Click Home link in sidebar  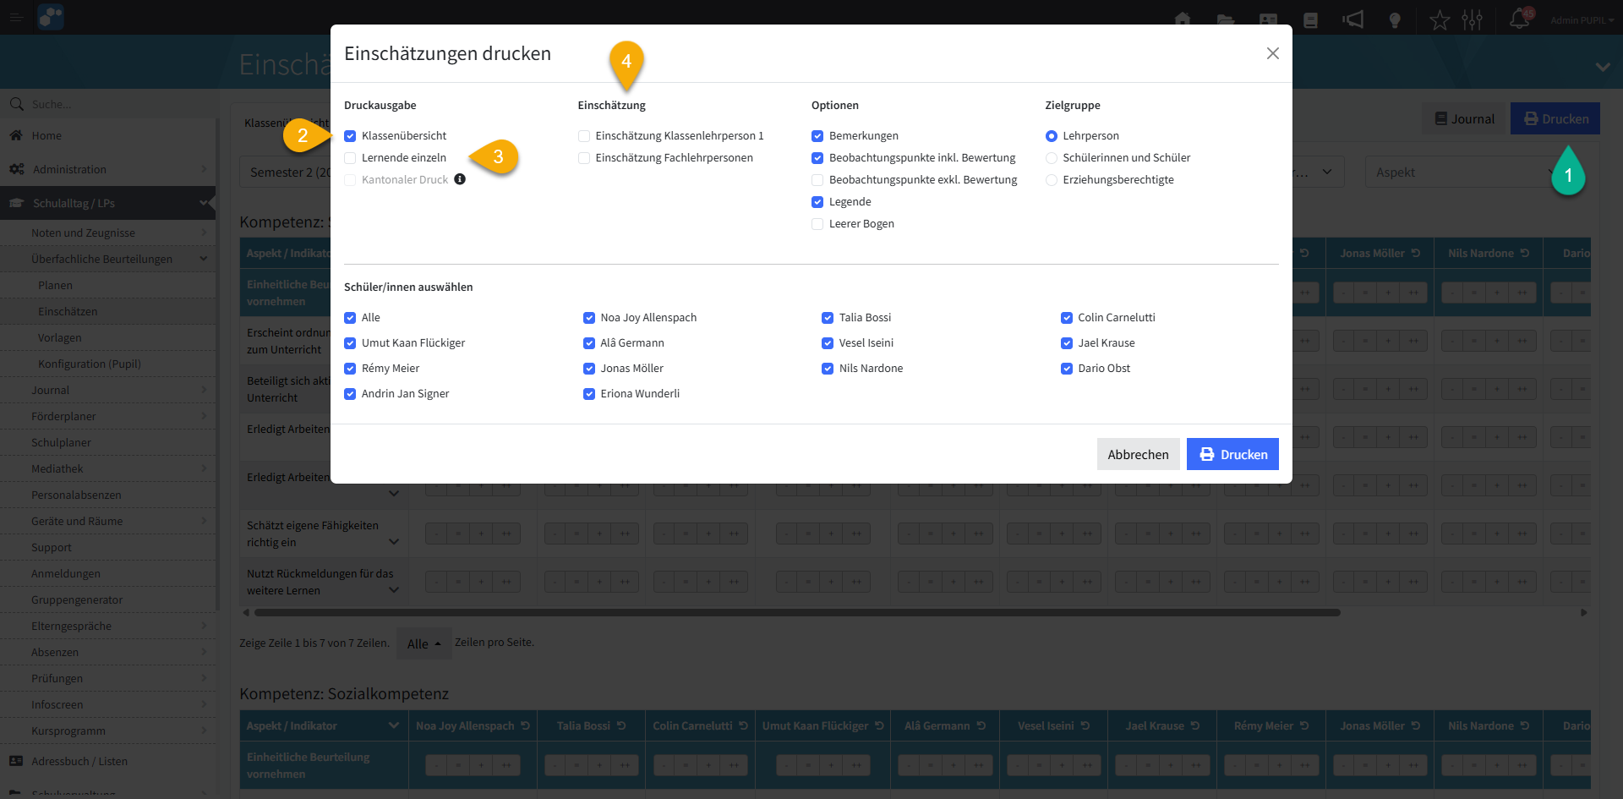click(46, 135)
